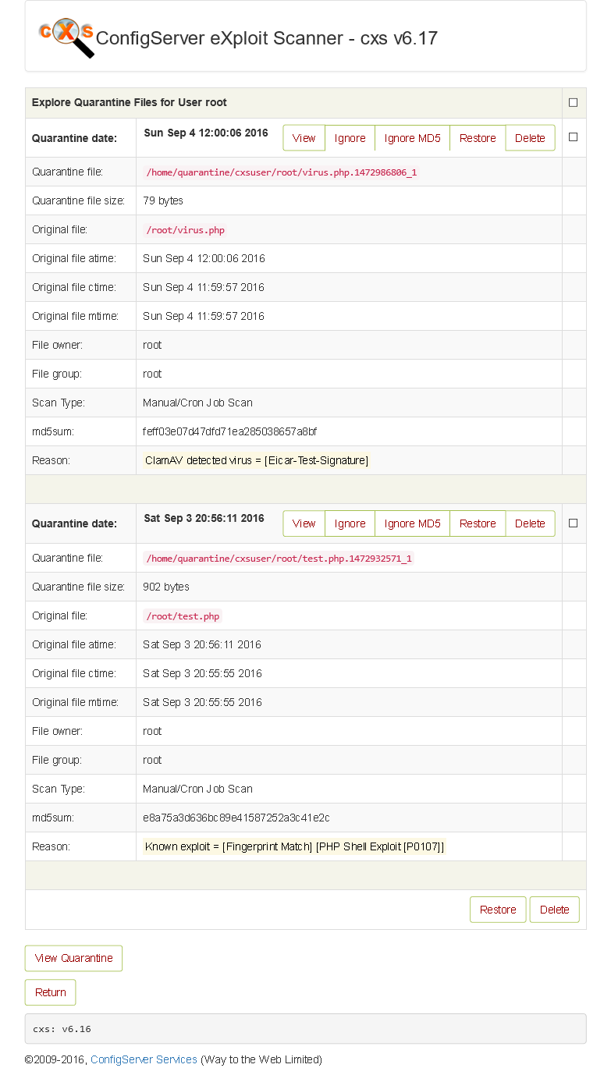
Task: Check the box for Sep 3 quarantine entry
Action: coord(573,523)
